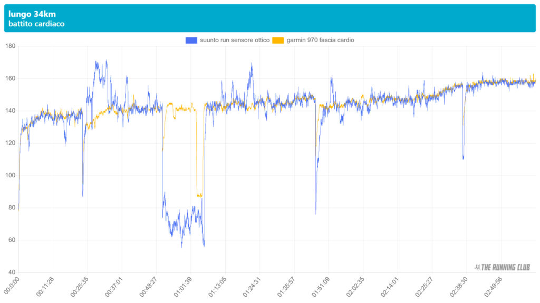Select the 00:11:26 time axis label
The image size is (540, 303).
[x=45, y=285]
